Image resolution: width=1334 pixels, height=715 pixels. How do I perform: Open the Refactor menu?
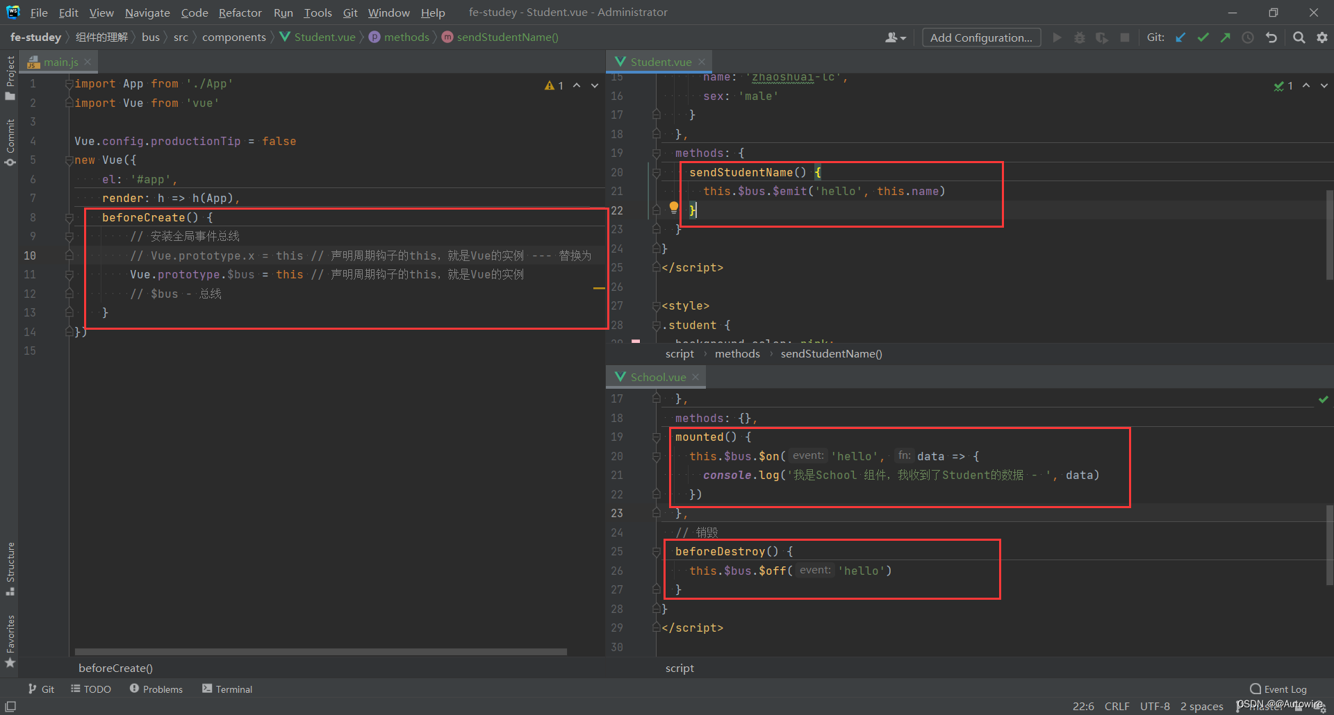pos(240,12)
